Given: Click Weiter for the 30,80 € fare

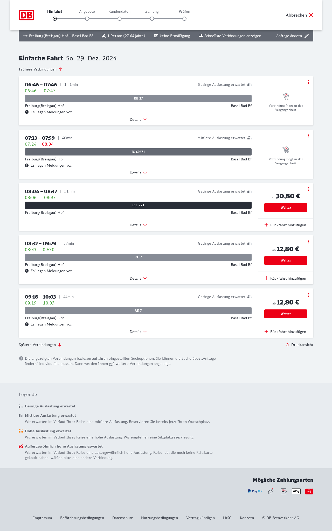Looking at the screenshot, I should coord(286,208).
